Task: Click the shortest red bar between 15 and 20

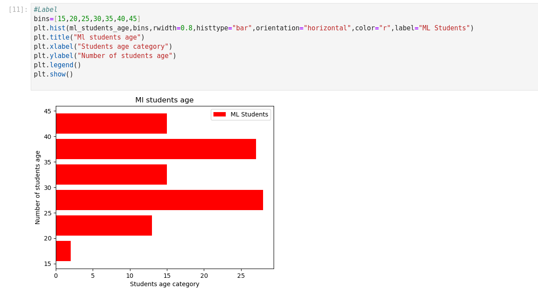Action: pyautogui.click(x=63, y=251)
